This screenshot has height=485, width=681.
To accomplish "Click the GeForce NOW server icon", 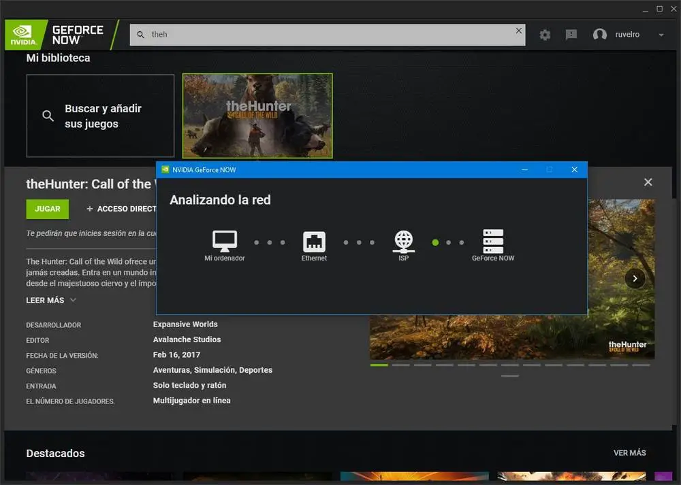I will (493, 241).
